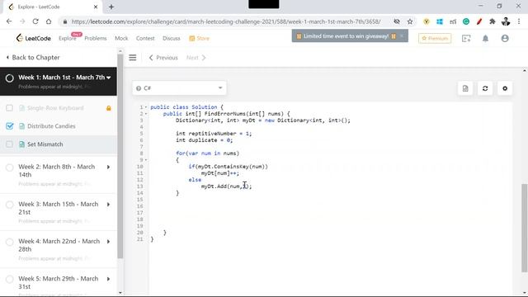528x297 pixels.
Task: Click the Premium button
Action: (435, 39)
